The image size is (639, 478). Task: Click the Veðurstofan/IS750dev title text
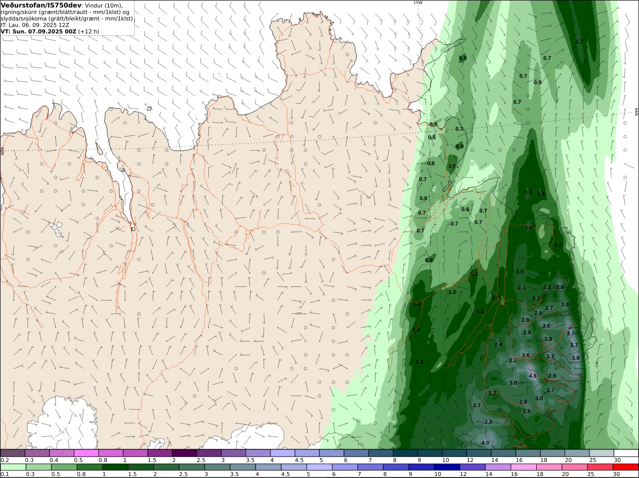click(x=41, y=5)
